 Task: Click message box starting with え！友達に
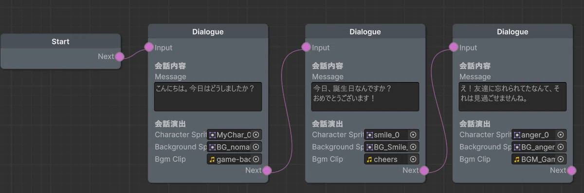pyautogui.click(x=513, y=97)
